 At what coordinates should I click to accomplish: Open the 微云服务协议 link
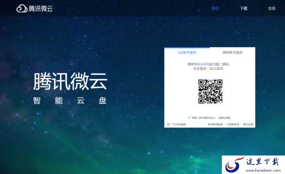pyautogui.click(x=207, y=118)
